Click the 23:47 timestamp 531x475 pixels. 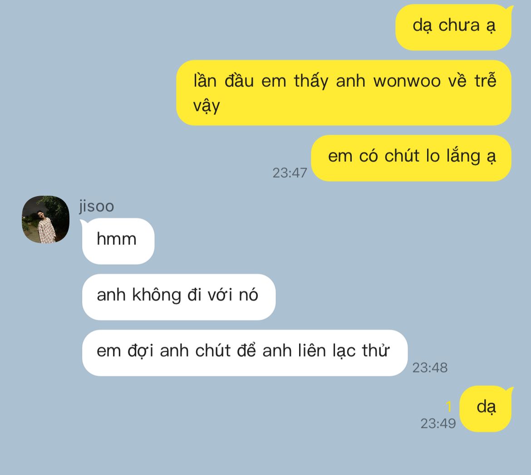tap(290, 173)
